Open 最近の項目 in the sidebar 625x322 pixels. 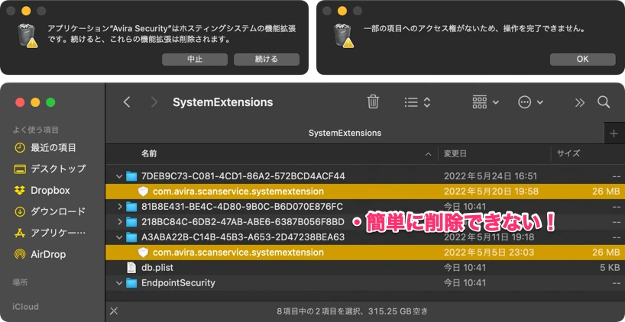coord(53,147)
